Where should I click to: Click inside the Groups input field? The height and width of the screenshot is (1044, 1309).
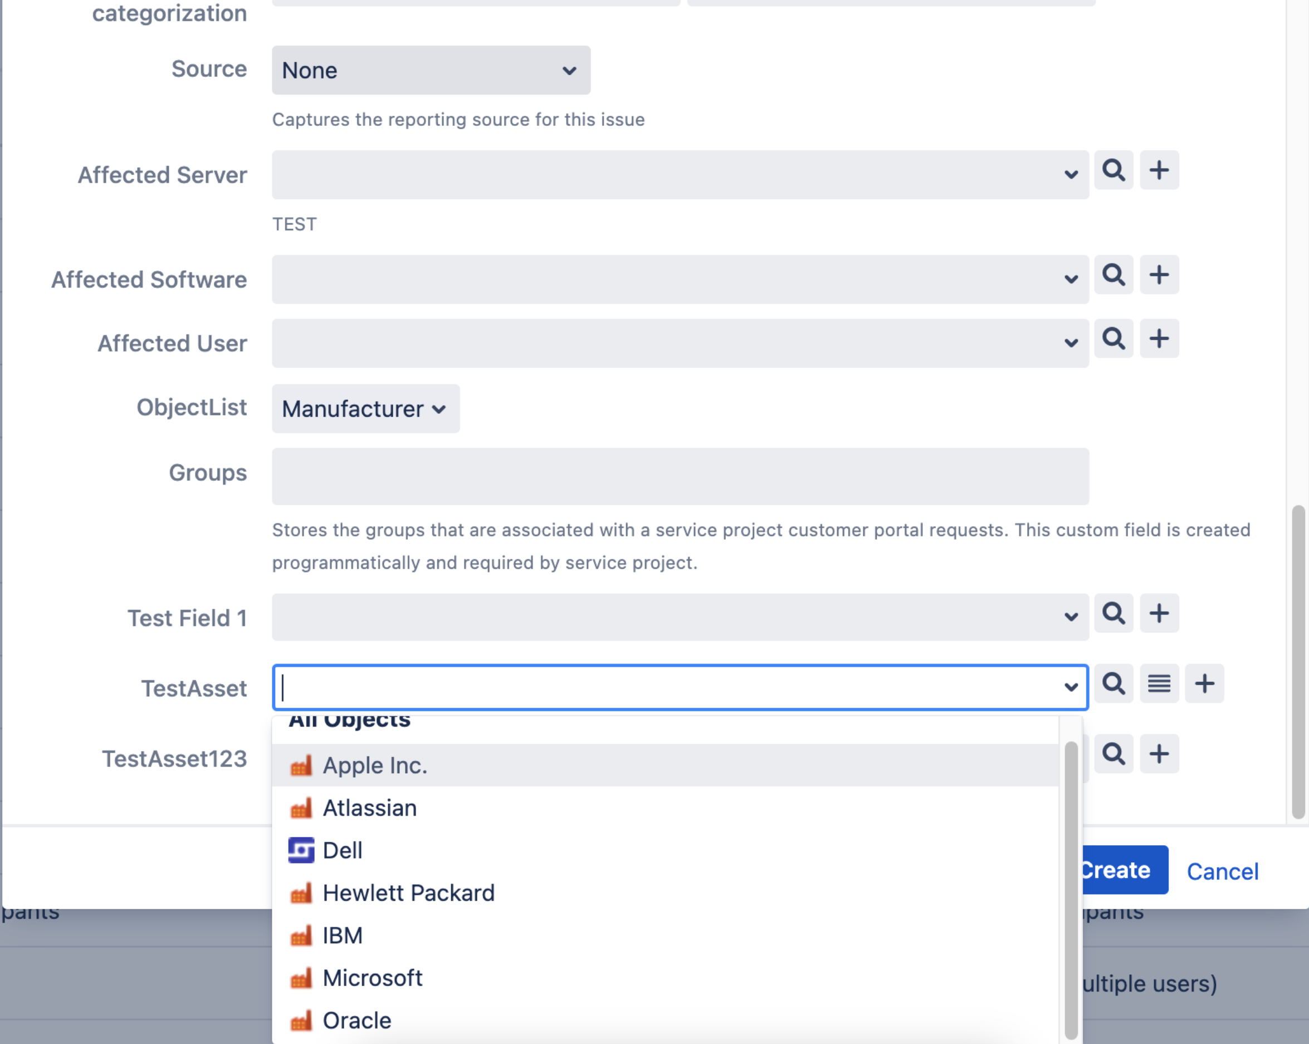[x=680, y=476]
